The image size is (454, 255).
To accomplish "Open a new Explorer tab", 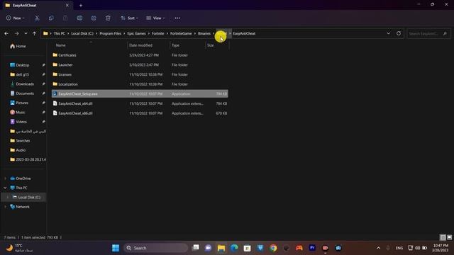I will click(81, 5).
